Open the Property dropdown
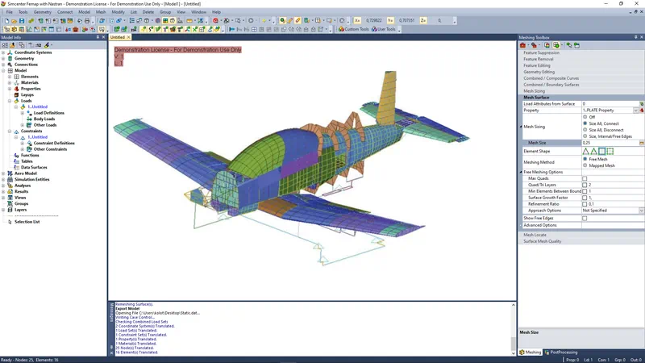This screenshot has height=363, width=645. click(636, 111)
